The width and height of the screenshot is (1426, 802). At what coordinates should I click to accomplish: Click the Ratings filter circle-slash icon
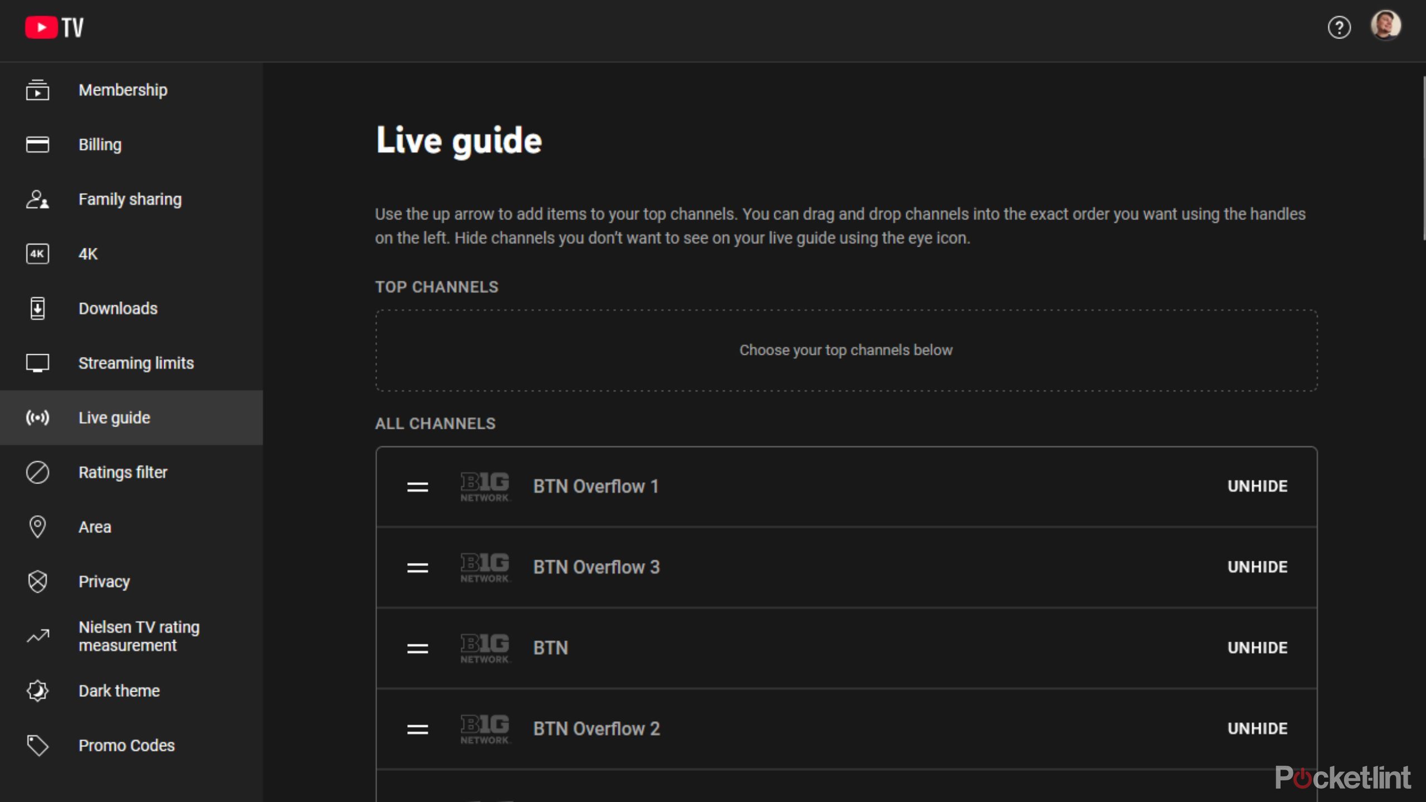pos(37,472)
